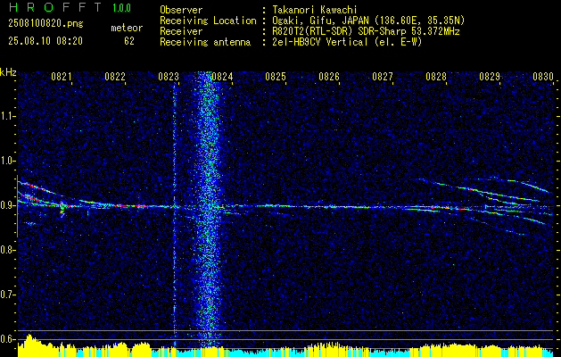The height and width of the screenshot is (357, 561).
Task: Click the 0829 time marker
Action: pyautogui.click(x=490, y=77)
